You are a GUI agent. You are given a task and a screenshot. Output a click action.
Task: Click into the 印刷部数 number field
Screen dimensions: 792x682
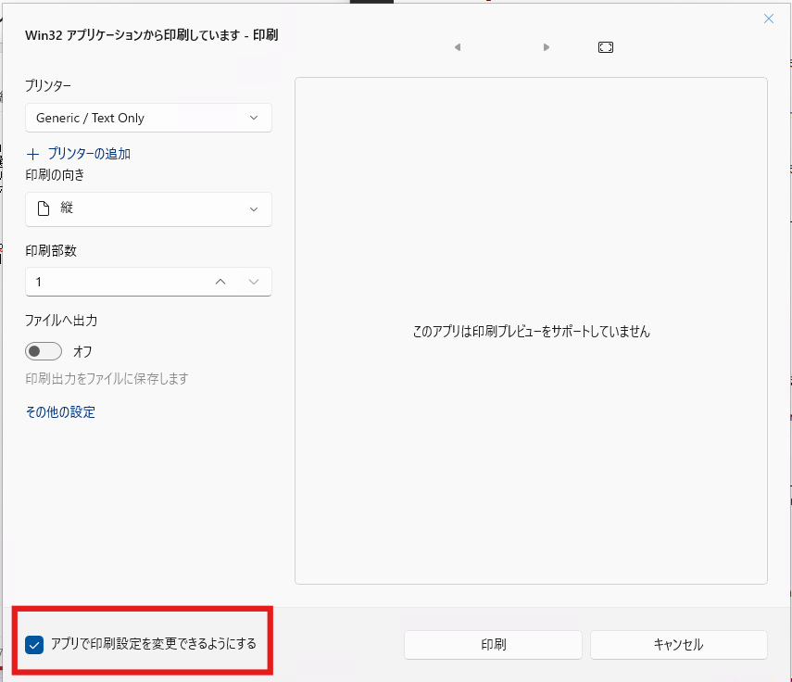(x=111, y=282)
